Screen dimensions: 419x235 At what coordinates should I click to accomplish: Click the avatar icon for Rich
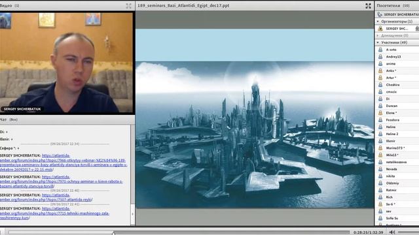[x=380, y=197]
